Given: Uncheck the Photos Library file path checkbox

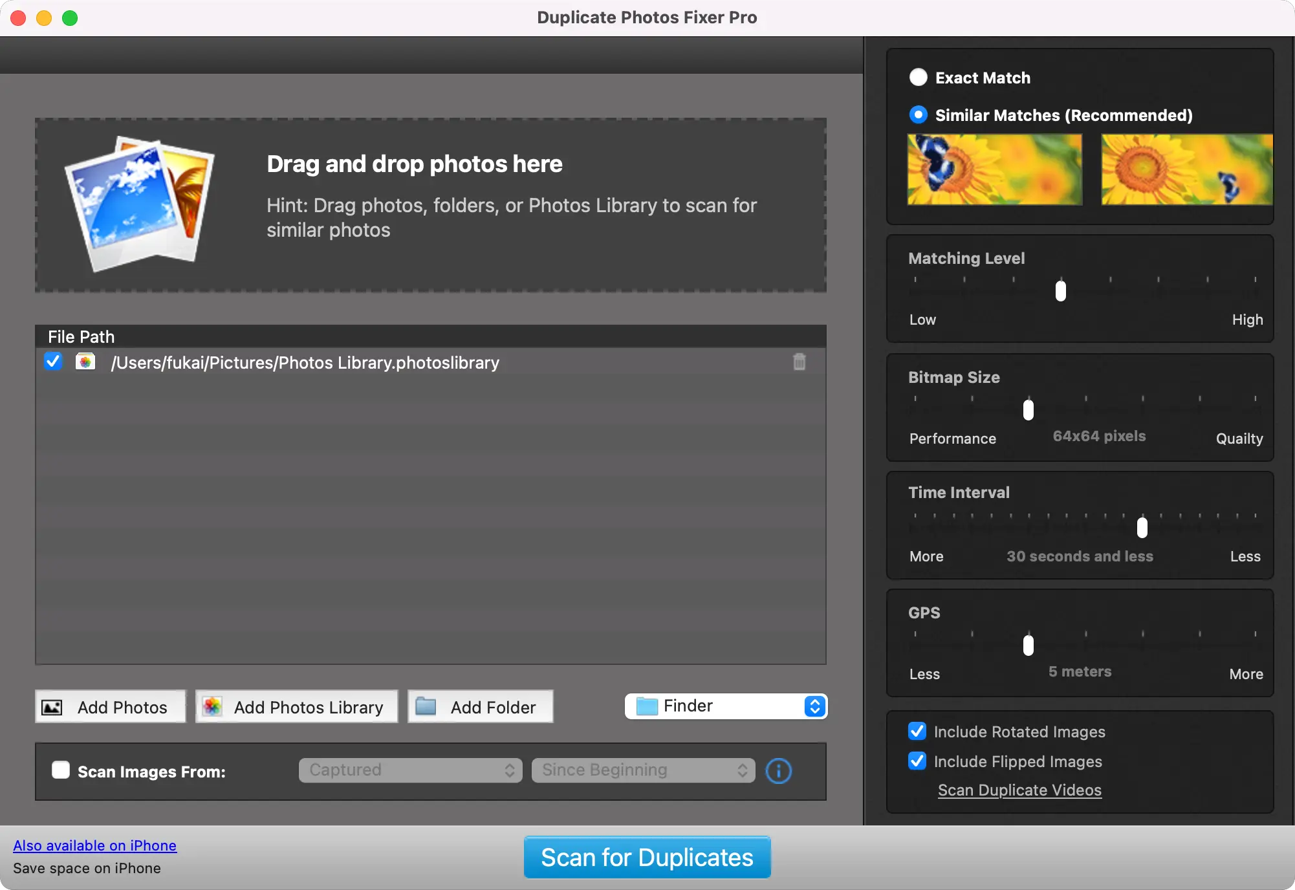Looking at the screenshot, I should coord(54,362).
